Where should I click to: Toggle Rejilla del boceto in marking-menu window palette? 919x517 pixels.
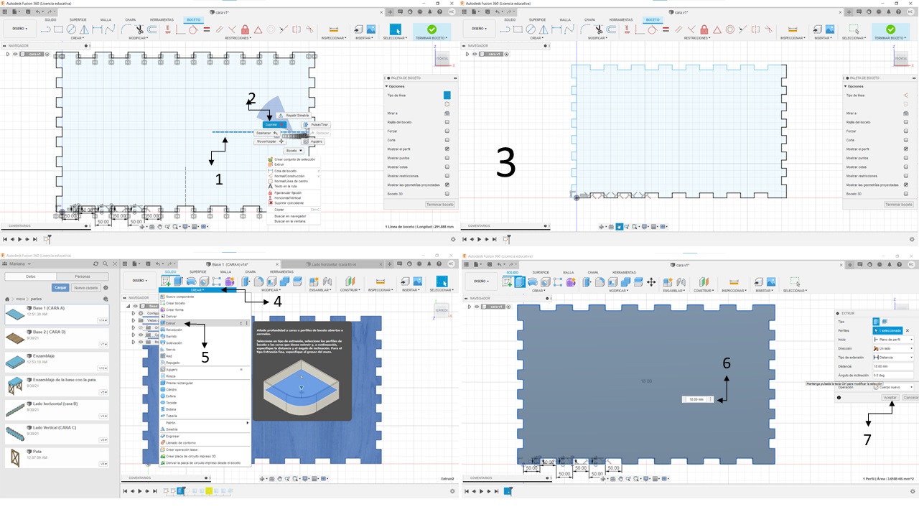[x=447, y=122]
